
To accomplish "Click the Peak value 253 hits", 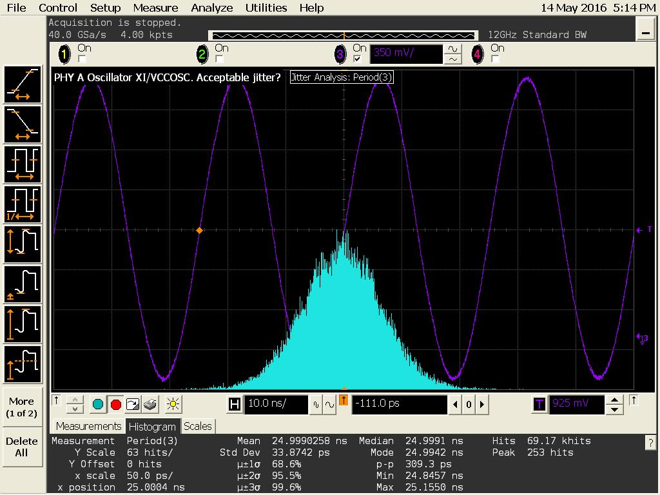I will [550, 453].
